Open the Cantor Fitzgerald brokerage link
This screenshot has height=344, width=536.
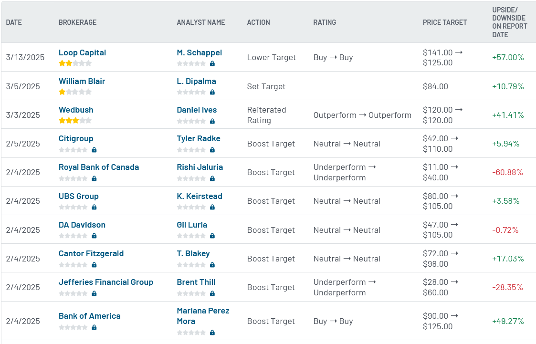click(91, 254)
